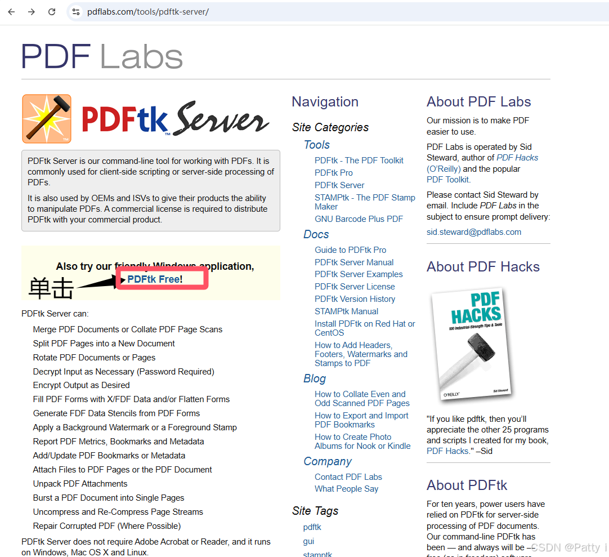Open How to Export and Import PDF Bookmarks
Viewport: 609px width, 557px height.
tap(361, 420)
